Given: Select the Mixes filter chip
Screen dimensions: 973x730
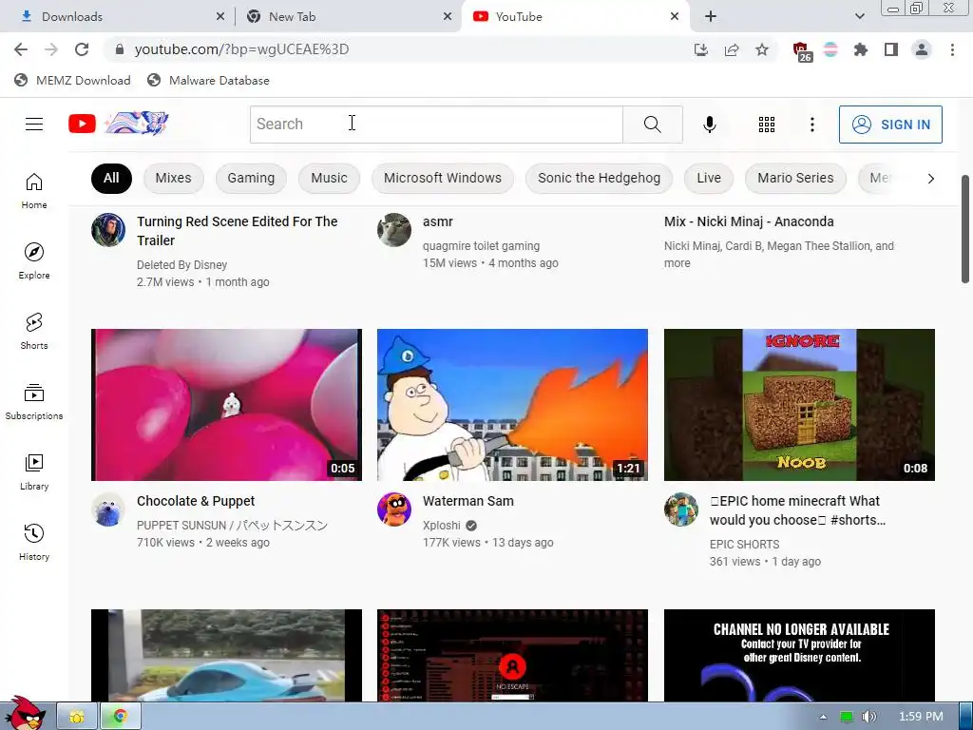Looking at the screenshot, I should [173, 178].
